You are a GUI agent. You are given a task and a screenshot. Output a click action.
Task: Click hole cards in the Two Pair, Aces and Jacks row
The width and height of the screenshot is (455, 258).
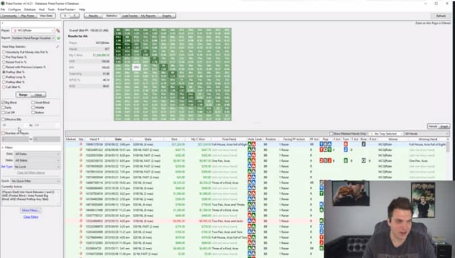click(251, 221)
